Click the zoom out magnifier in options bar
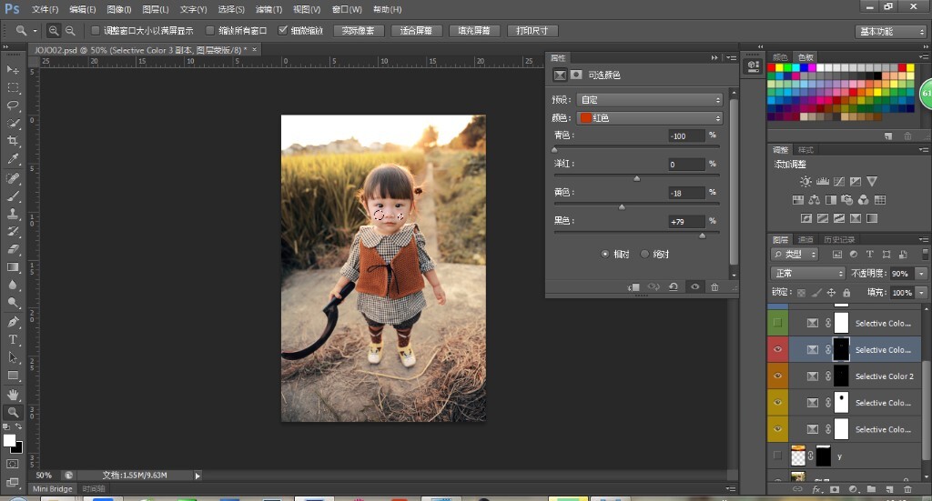Image resolution: width=932 pixels, height=501 pixels. [70, 31]
